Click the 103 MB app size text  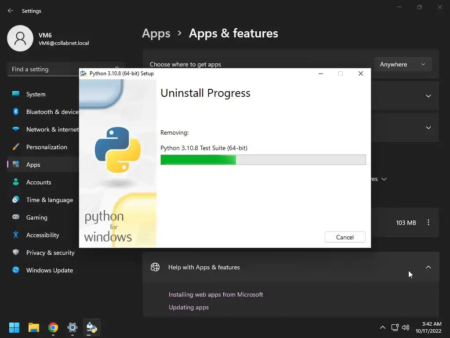[x=406, y=223]
